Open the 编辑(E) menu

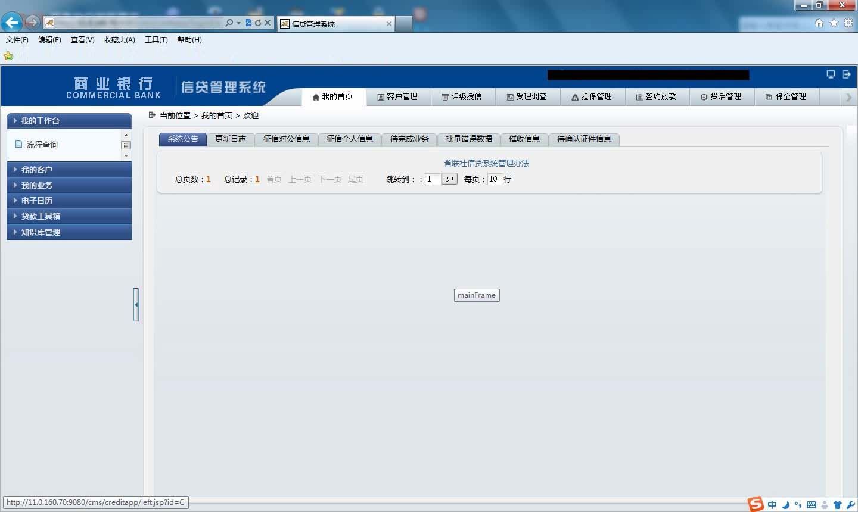coord(49,40)
